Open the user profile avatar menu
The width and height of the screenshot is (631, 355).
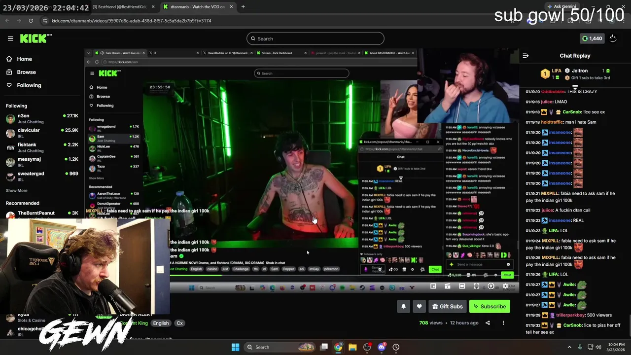pos(613,38)
